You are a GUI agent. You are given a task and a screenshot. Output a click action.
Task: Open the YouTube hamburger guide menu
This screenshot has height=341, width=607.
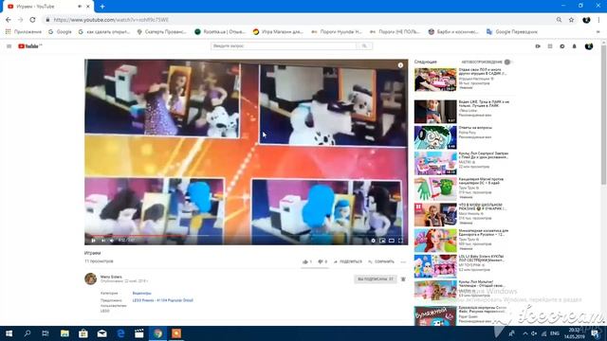[9, 46]
